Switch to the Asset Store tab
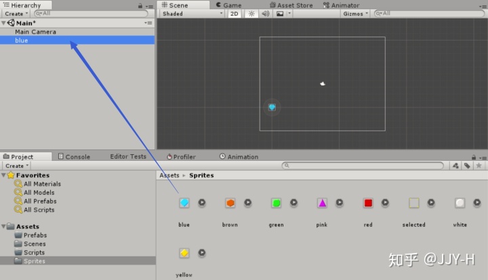 (x=291, y=5)
